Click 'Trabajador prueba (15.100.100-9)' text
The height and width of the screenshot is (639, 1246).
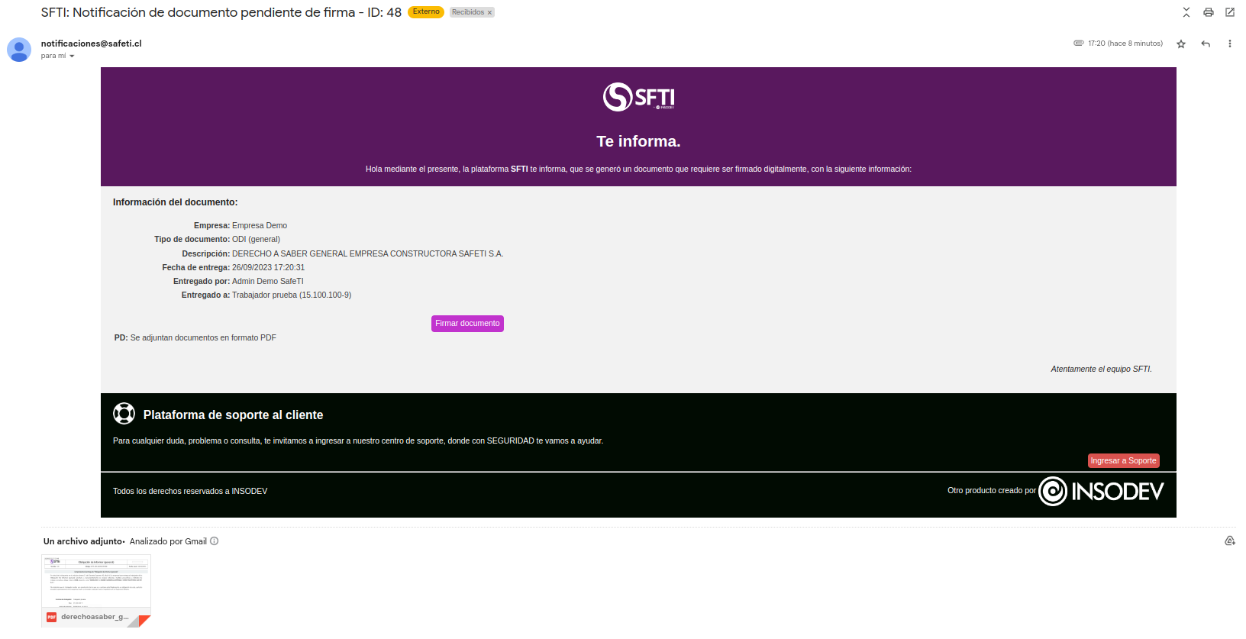[292, 295]
